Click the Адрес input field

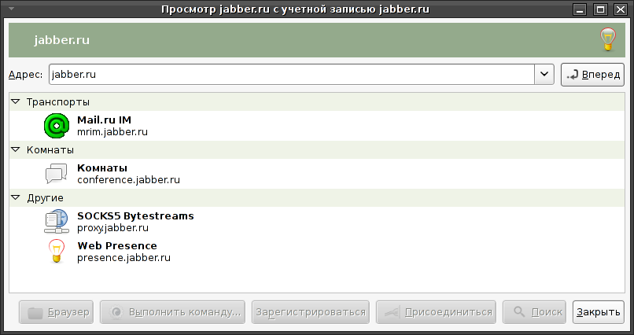292,75
